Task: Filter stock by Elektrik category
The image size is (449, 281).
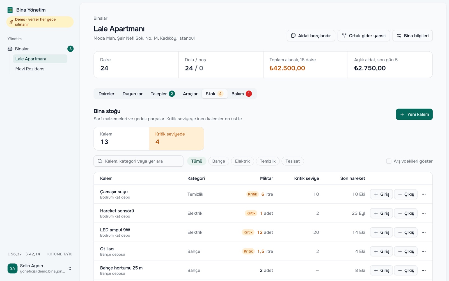Action: click(242, 161)
